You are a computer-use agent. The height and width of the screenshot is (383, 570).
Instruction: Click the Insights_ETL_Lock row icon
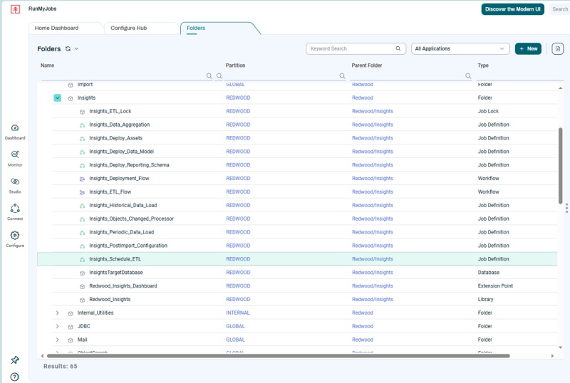pos(82,112)
